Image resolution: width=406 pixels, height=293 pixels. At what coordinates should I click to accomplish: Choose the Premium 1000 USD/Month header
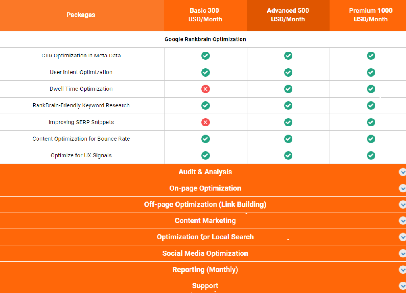[371, 15]
